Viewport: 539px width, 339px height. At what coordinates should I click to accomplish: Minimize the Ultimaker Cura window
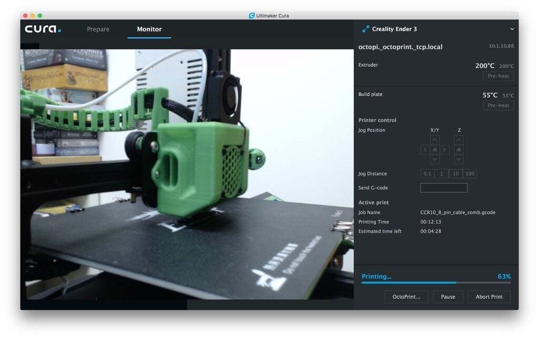pyautogui.click(x=33, y=15)
